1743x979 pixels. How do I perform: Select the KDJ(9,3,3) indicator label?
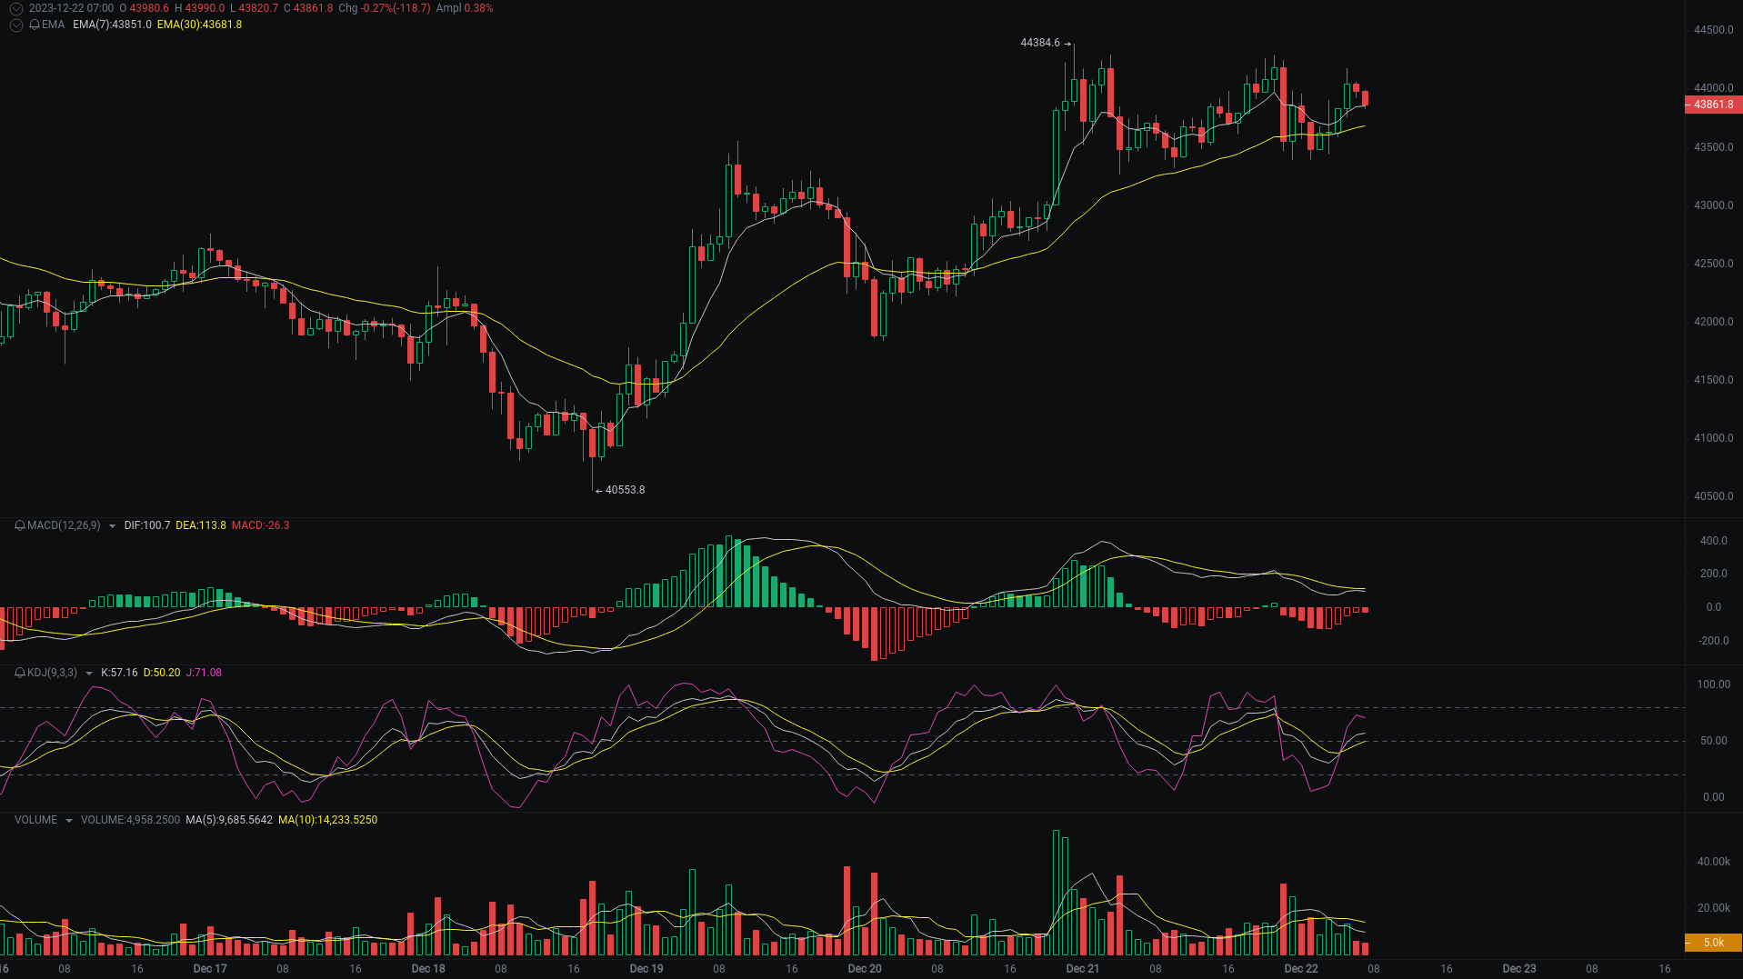(52, 673)
